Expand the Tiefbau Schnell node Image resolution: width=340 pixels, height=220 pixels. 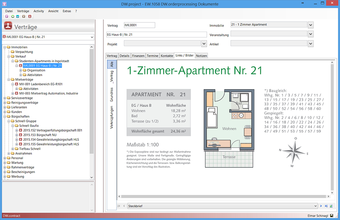pos(13,149)
